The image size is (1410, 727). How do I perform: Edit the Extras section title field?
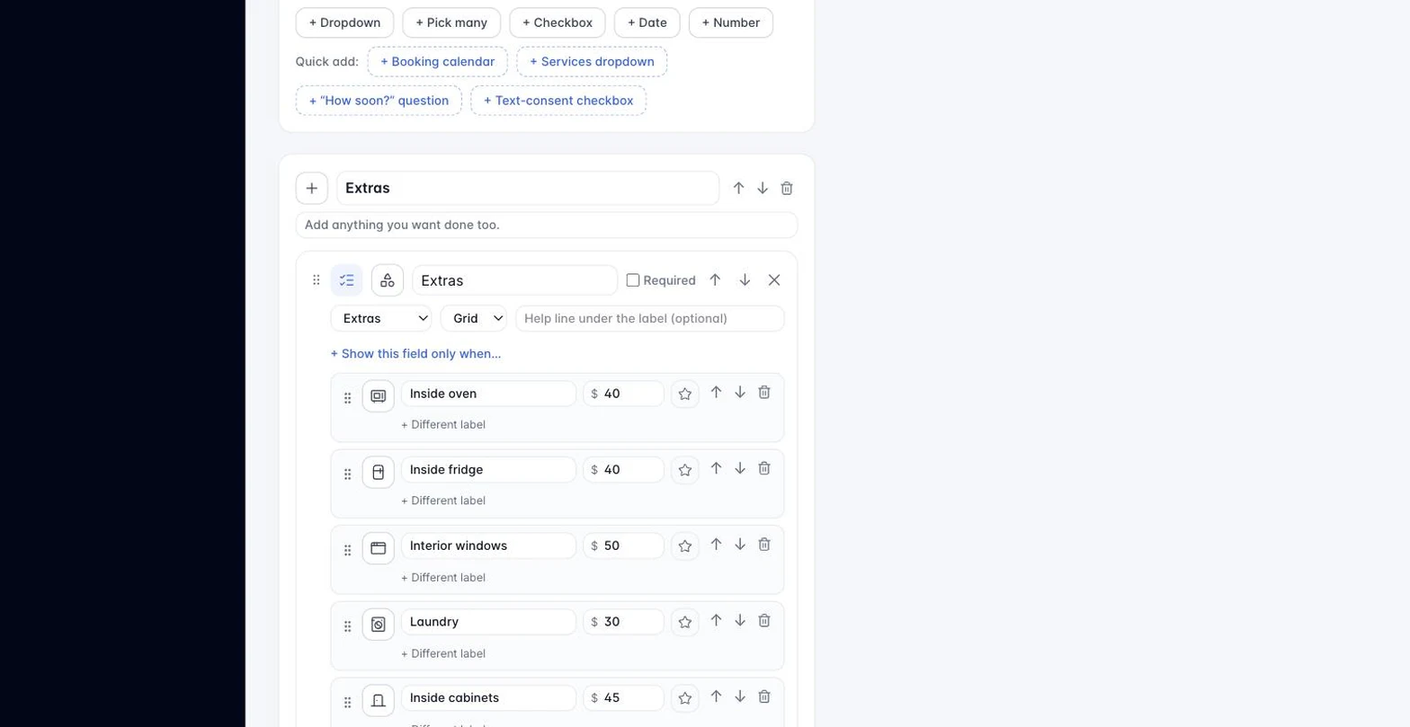[x=528, y=189]
